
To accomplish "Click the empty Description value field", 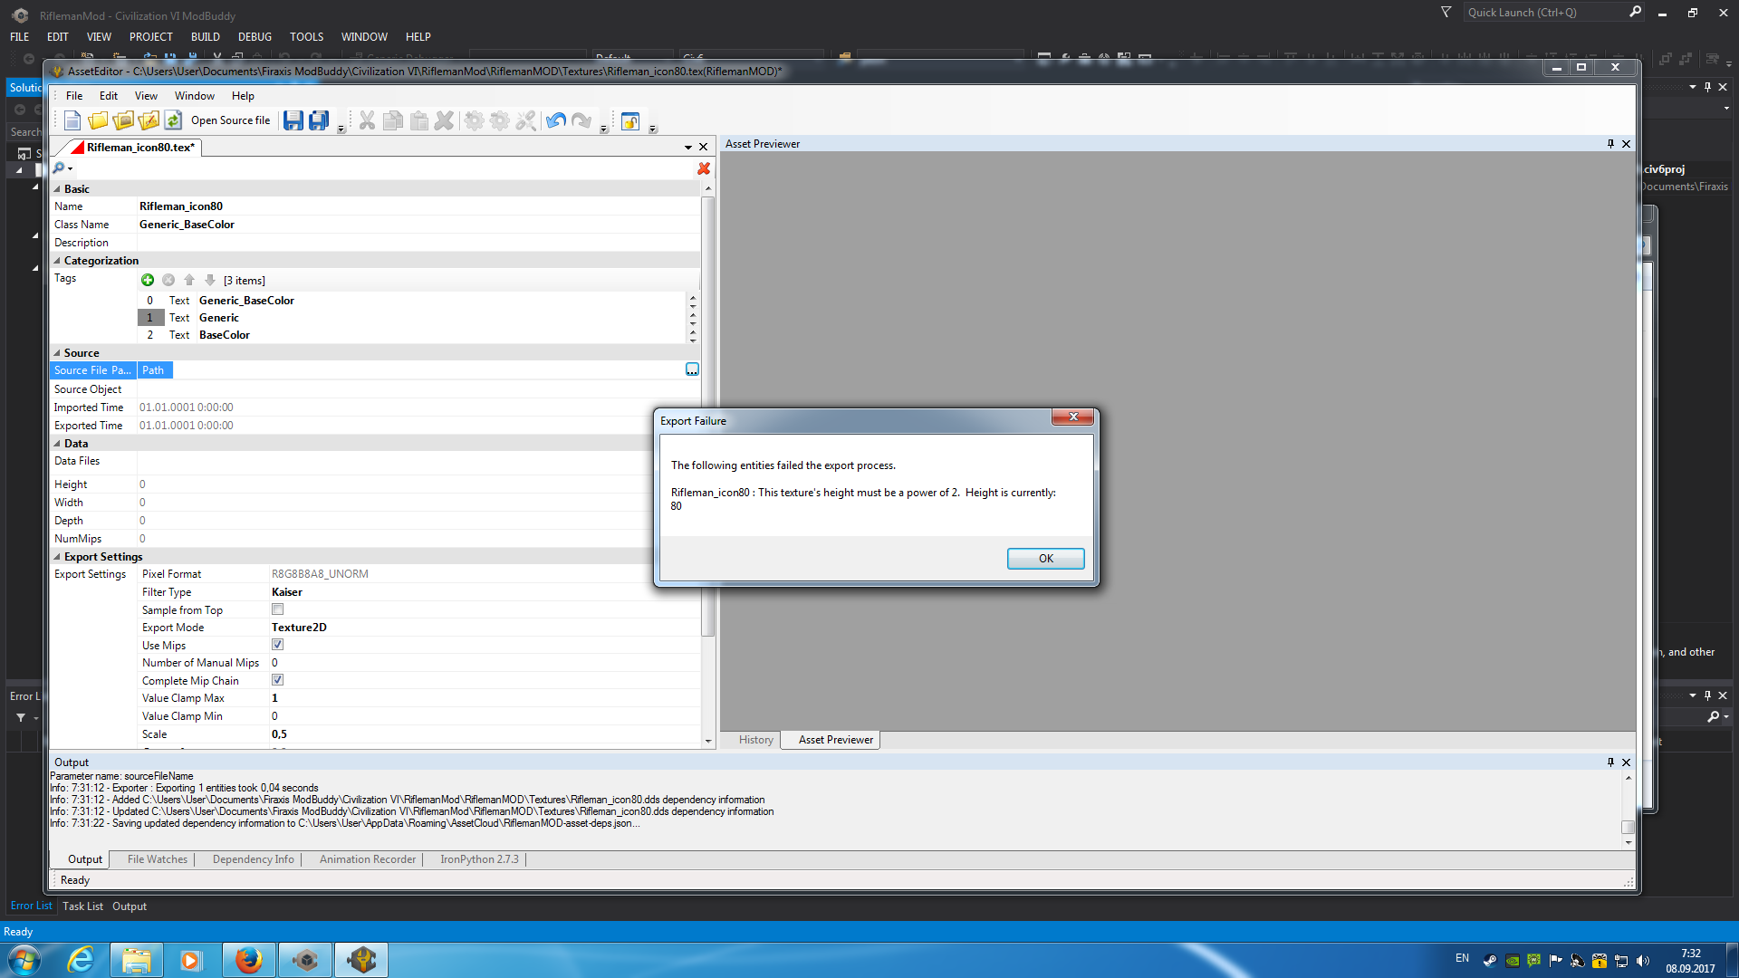I will pyautogui.click(x=418, y=243).
